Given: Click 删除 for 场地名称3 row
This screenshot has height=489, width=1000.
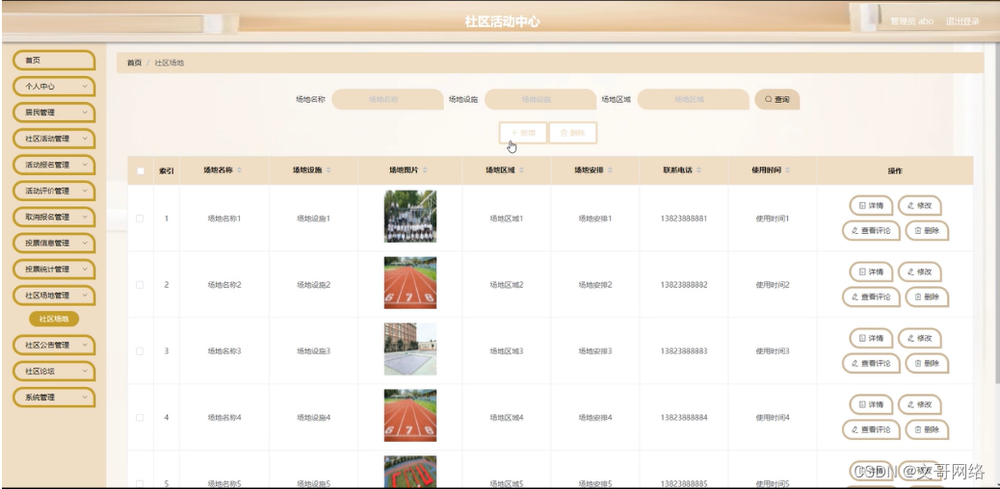Looking at the screenshot, I should click(927, 364).
